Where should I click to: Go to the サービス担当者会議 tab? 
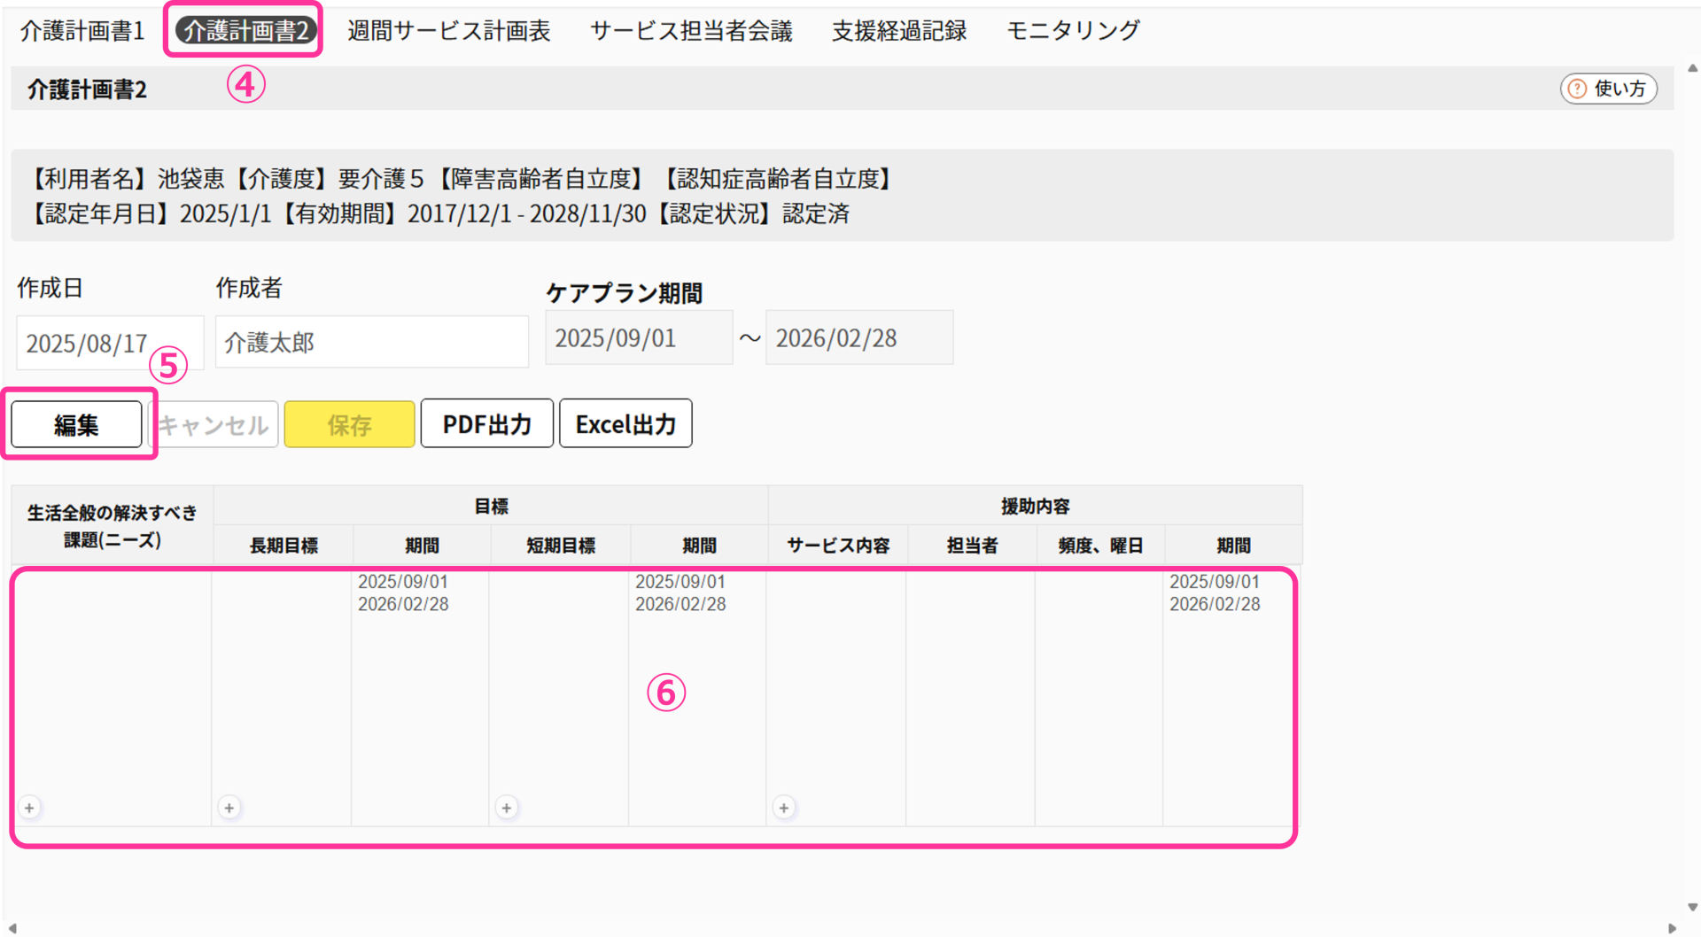click(691, 31)
